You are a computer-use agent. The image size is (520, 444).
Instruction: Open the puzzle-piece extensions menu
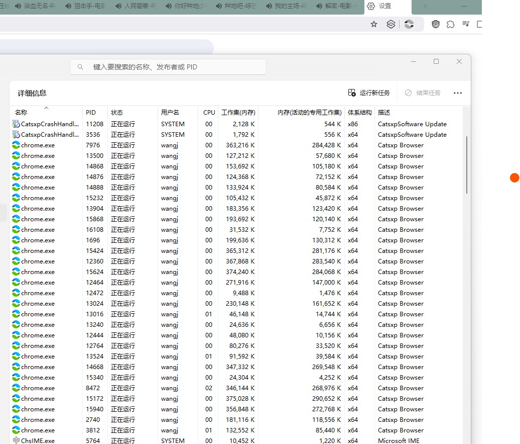coord(450,24)
